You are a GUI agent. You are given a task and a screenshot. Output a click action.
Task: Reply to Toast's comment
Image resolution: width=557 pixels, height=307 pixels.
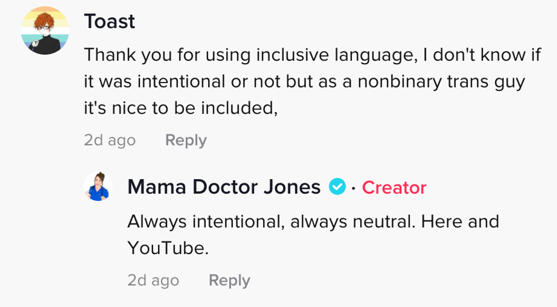(x=186, y=140)
